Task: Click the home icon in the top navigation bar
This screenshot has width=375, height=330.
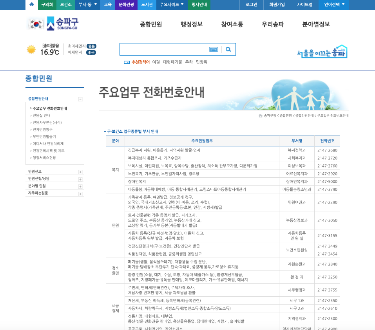Action: (x=31, y=5)
